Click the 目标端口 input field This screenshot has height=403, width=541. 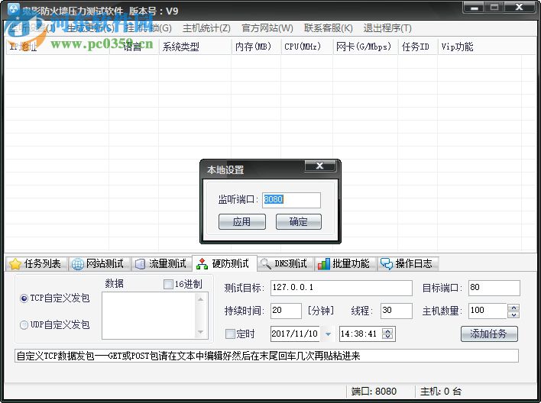(494, 288)
